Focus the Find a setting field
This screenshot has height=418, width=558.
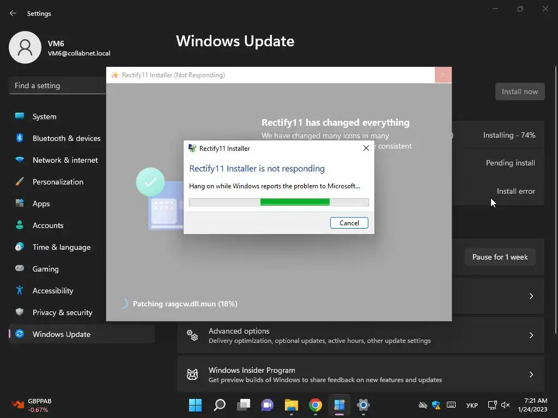(x=57, y=85)
